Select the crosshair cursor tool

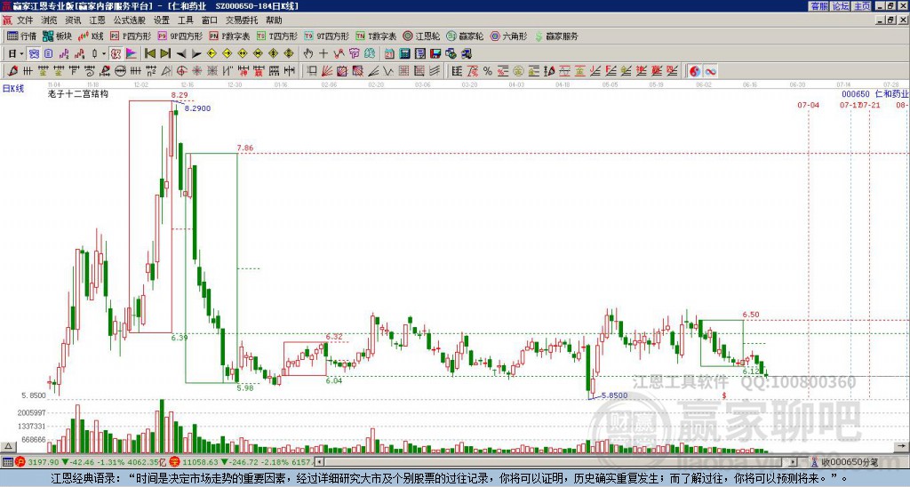tap(323, 54)
